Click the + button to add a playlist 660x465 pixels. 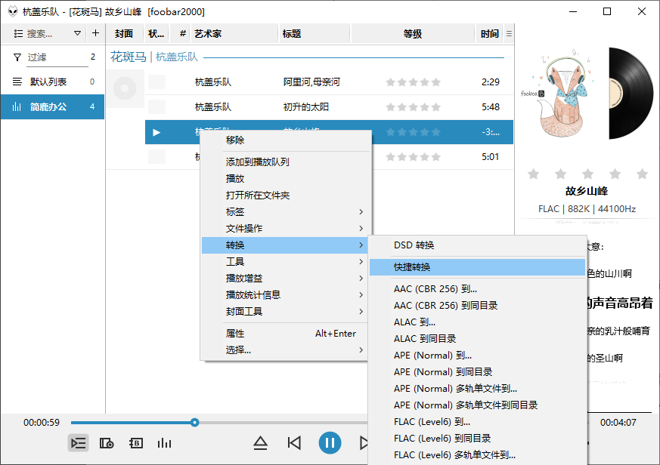[x=95, y=33]
